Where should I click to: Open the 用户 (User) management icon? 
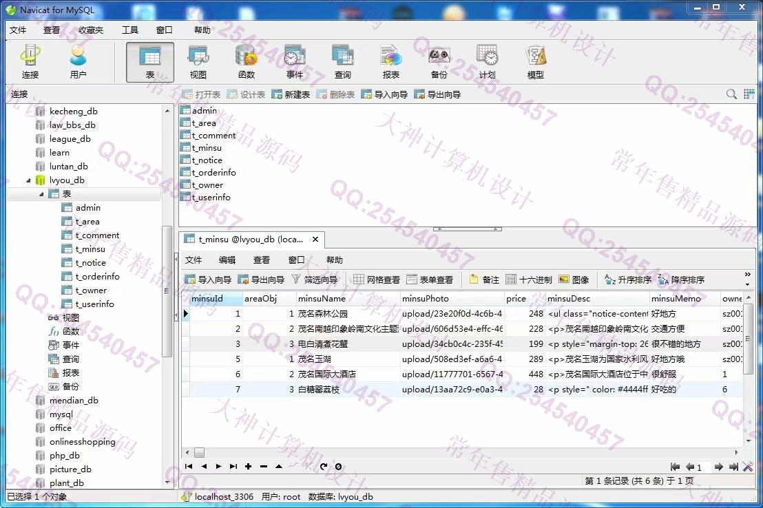78,62
